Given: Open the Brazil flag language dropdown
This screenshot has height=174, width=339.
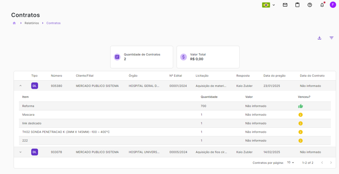Looking at the screenshot, I should click(268, 5).
